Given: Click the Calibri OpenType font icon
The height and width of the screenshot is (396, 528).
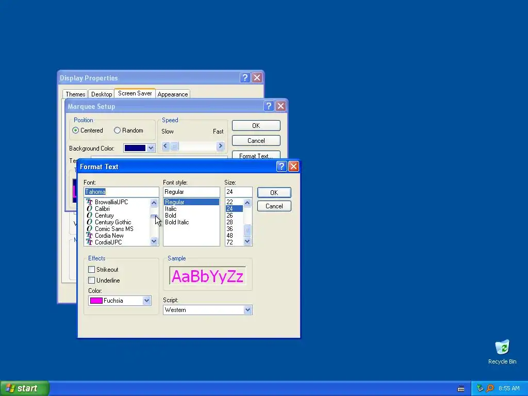Looking at the screenshot, I should point(89,208).
